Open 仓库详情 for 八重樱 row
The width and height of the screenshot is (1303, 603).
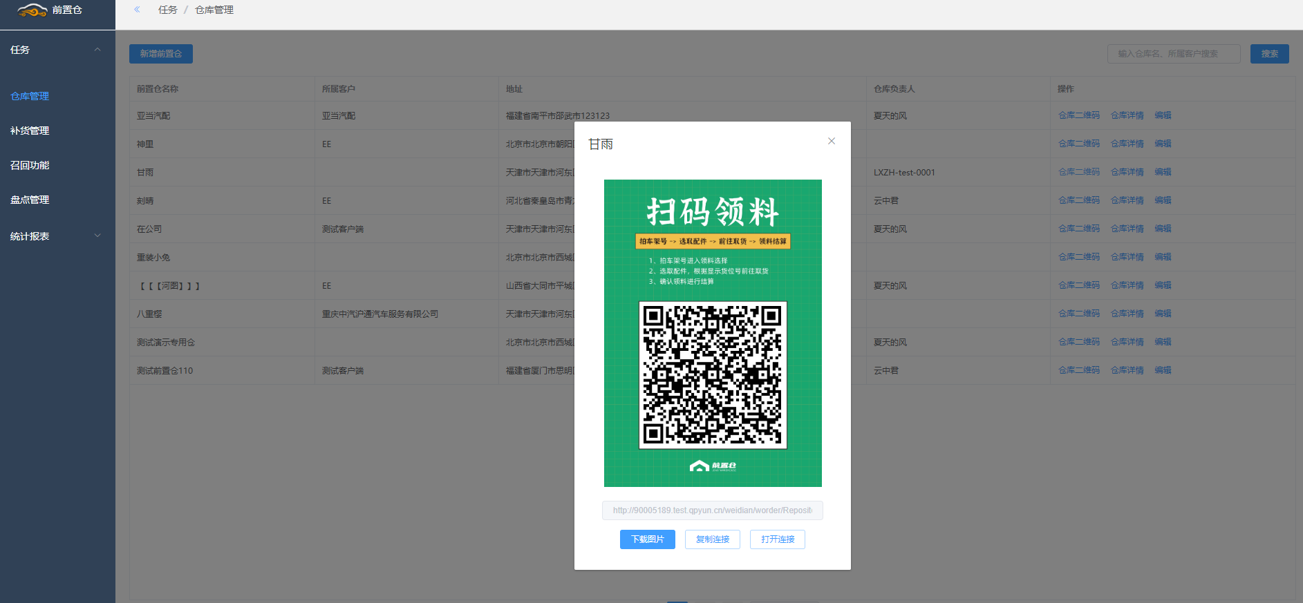[1127, 314]
